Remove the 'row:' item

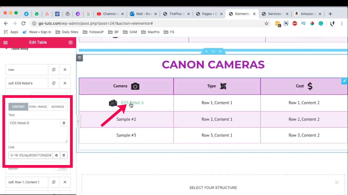[65, 70]
